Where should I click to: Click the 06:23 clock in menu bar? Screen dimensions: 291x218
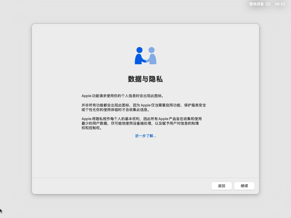tap(280, 4)
